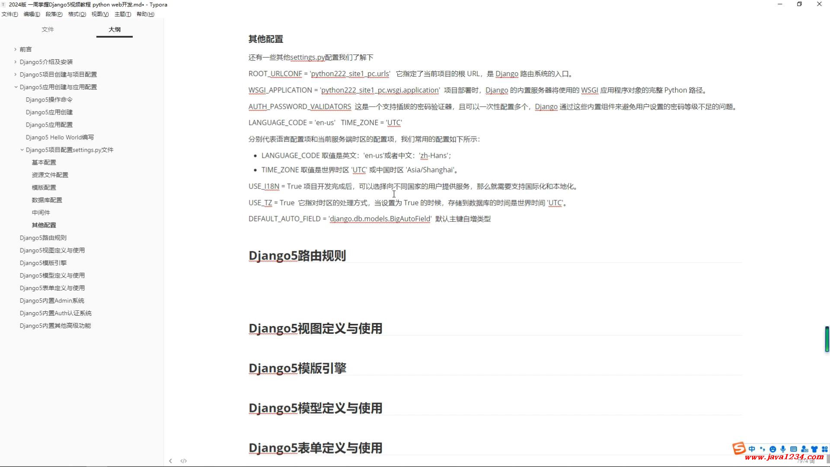The image size is (830, 467).
Task: Click the Sogou input method logo
Action: [x=739, y=448]
